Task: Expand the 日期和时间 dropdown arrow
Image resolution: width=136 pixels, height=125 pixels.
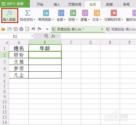Action: (x=122, y=19)
